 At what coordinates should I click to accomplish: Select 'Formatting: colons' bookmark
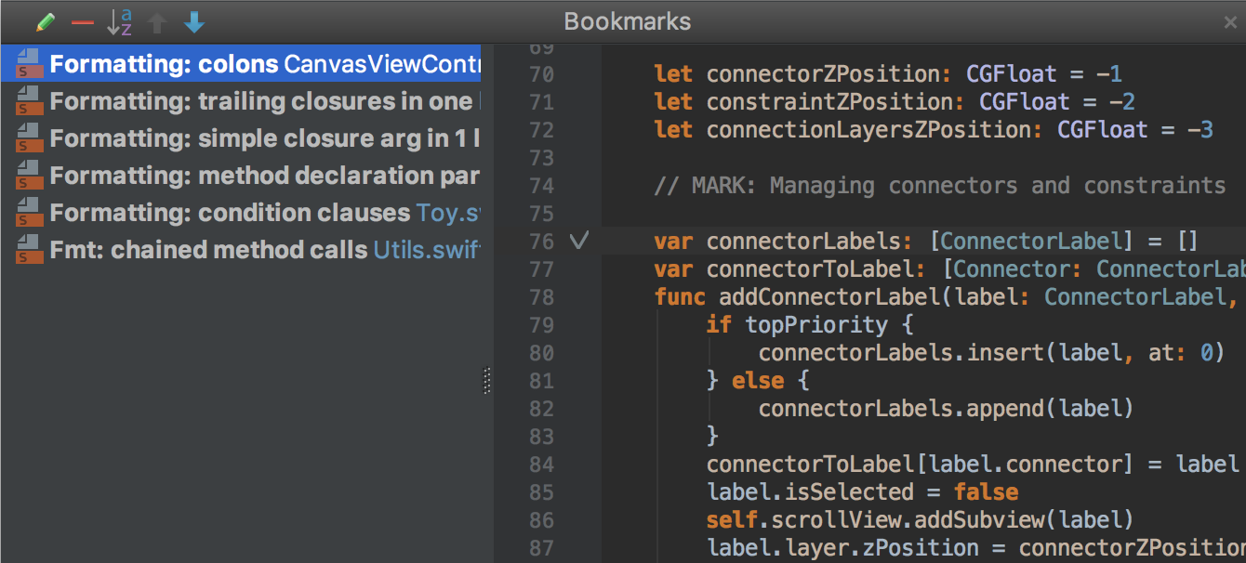251,64
